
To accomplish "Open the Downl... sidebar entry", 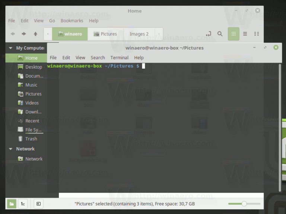I will (26, 112).
